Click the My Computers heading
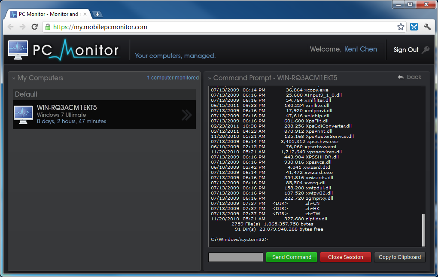Image resolution: width=438 pixels, height=277 pixels. [x=40, y=78]
